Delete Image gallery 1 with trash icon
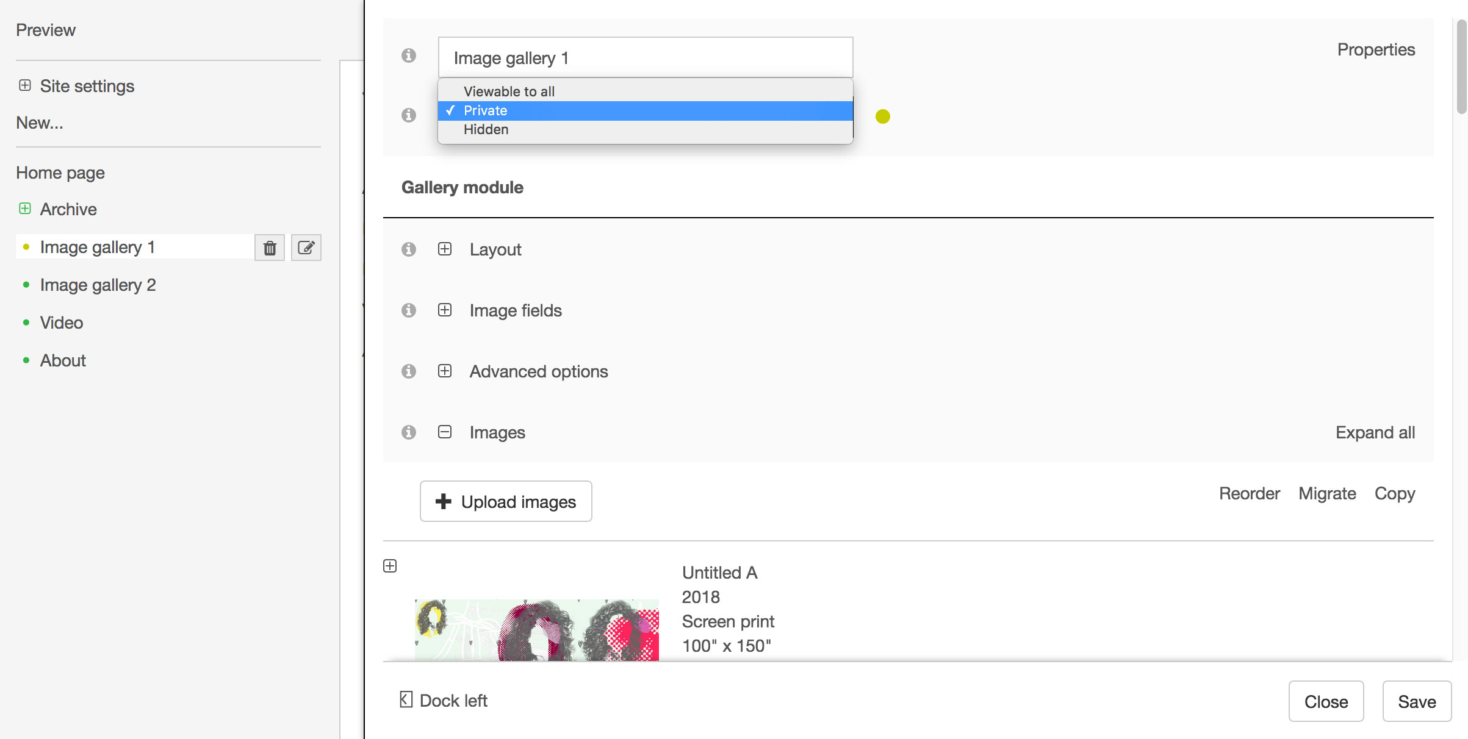Image resolution: width=1468 pixels, height=739 pixels. pos(270,248)
